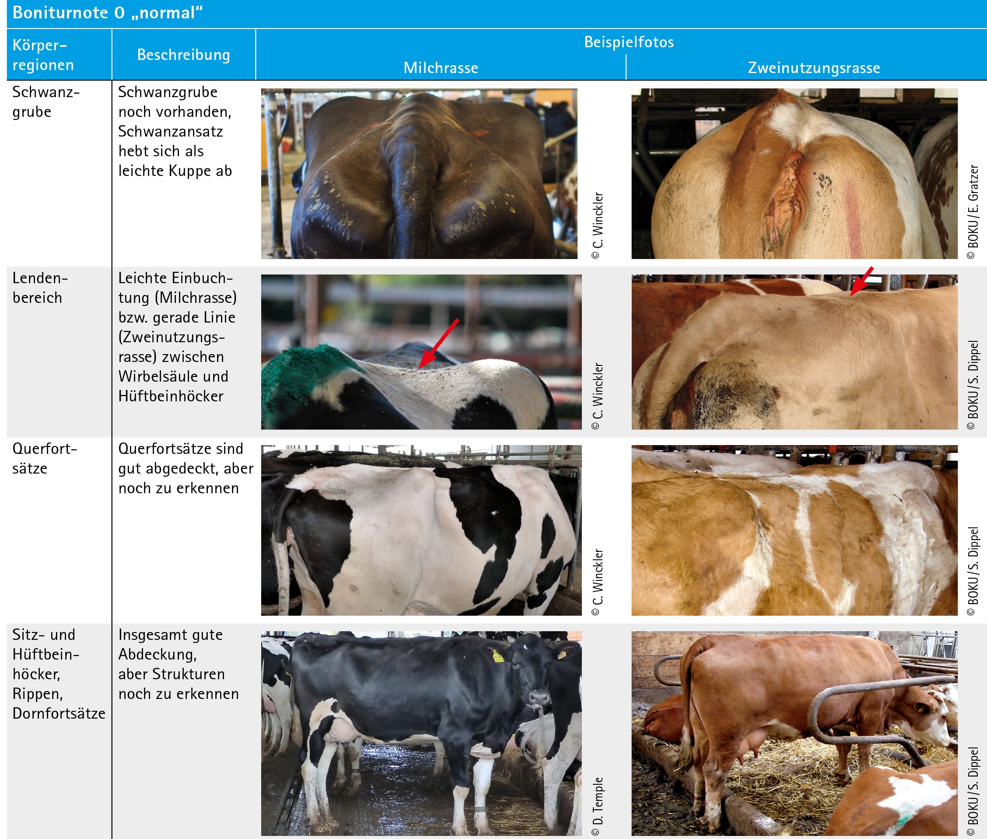The image size is (987, 839).
Task: Click the Körperregionen column header
Action: point(43,55)
